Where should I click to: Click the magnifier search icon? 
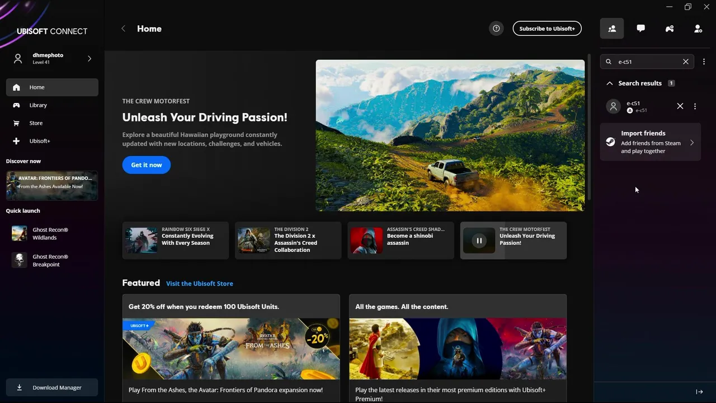609,62
